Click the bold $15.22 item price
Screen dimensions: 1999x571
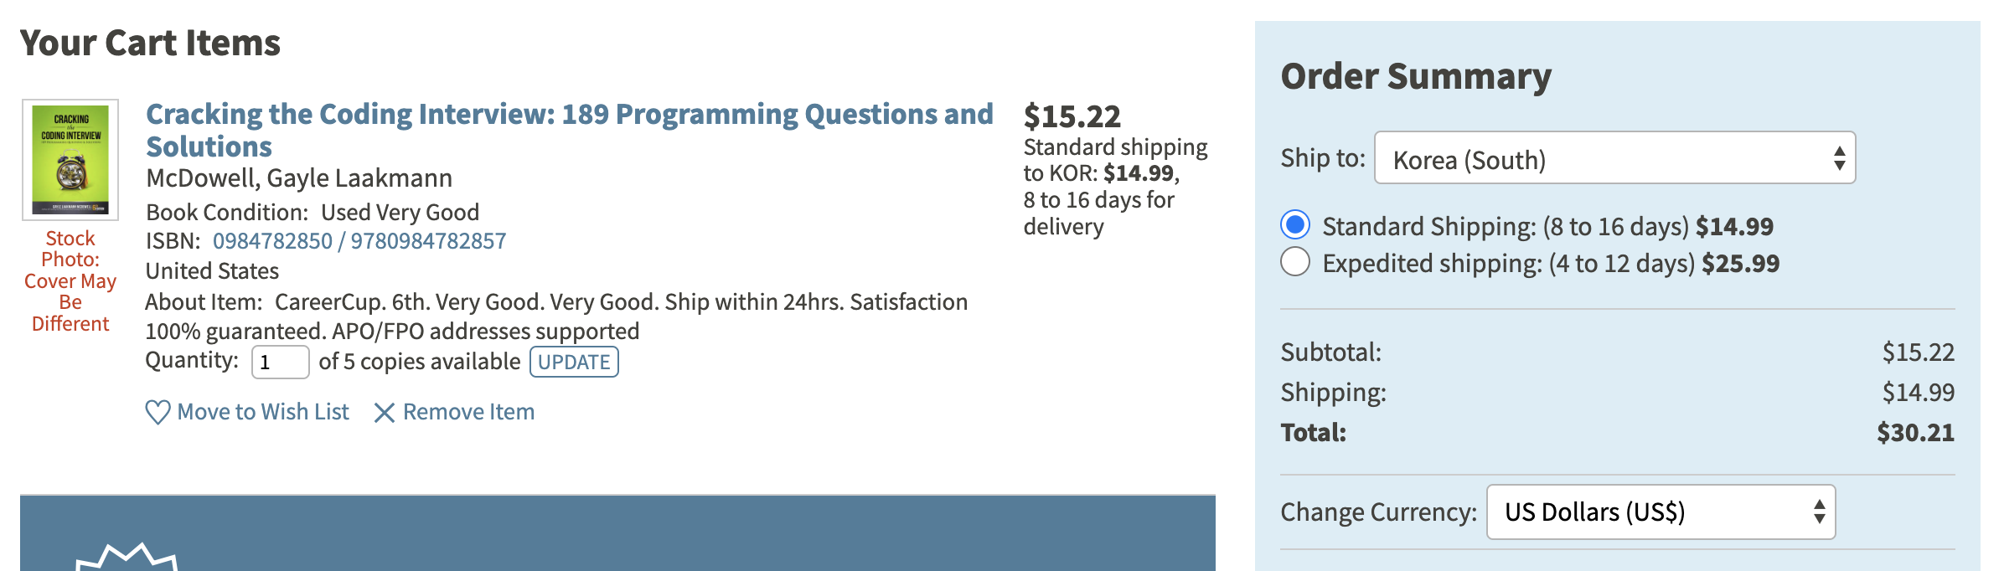[1072, 116]
